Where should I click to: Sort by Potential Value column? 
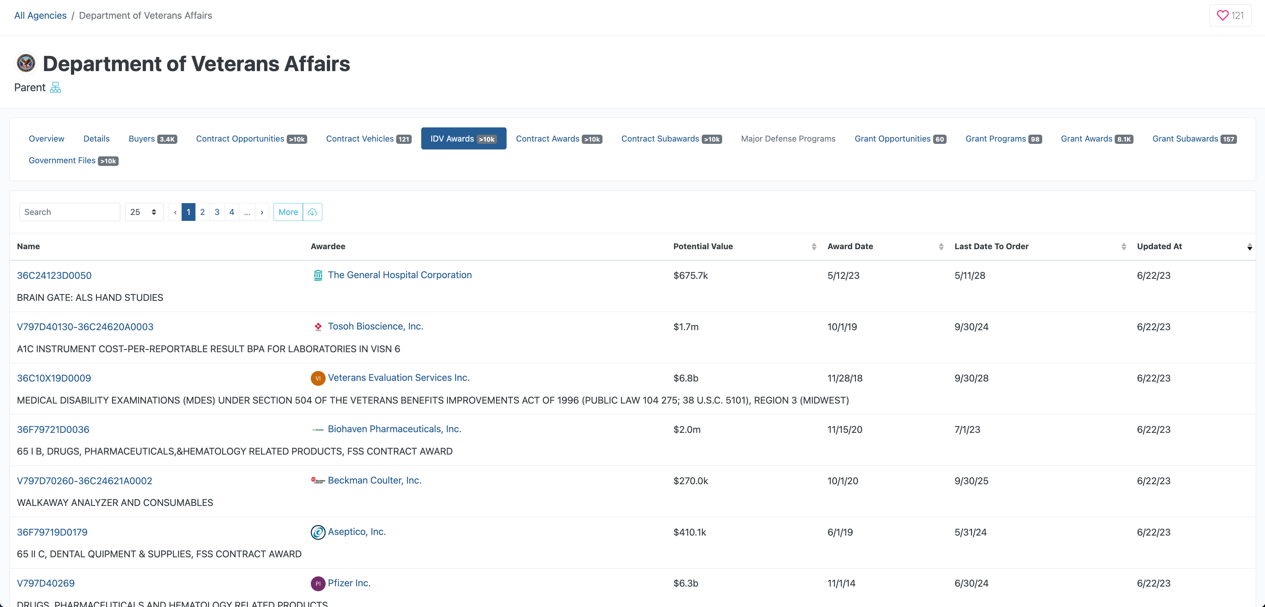pos(814,247)
